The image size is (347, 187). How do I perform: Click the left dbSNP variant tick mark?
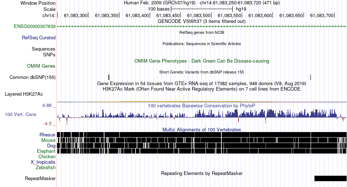click(109, 77)
